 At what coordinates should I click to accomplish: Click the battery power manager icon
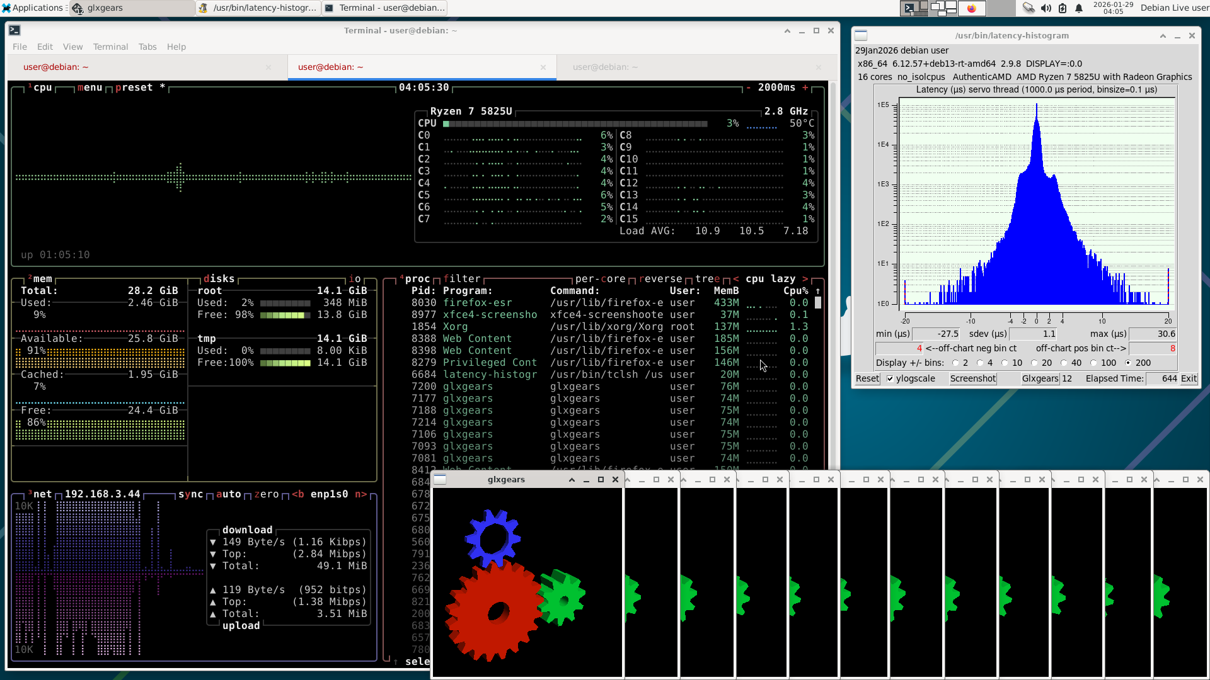point(1063,8)
